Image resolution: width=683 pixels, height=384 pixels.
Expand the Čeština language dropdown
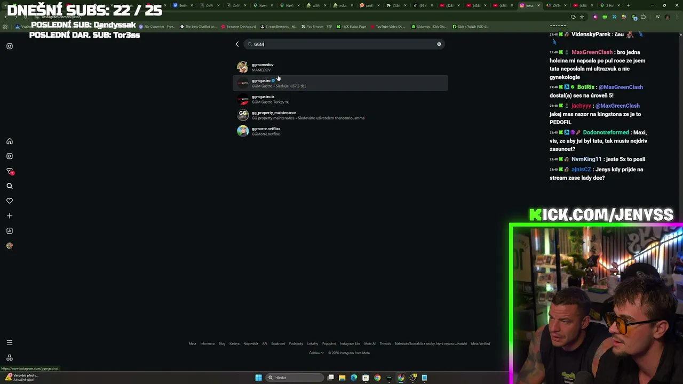tap(316, 353)
